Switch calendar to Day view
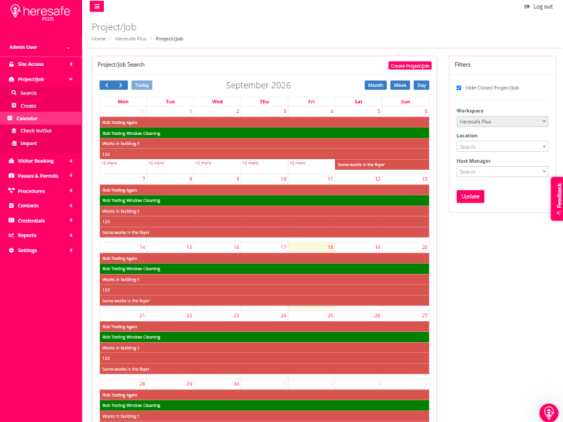This screenshot has width=563, height=422. tap(422, 86)
